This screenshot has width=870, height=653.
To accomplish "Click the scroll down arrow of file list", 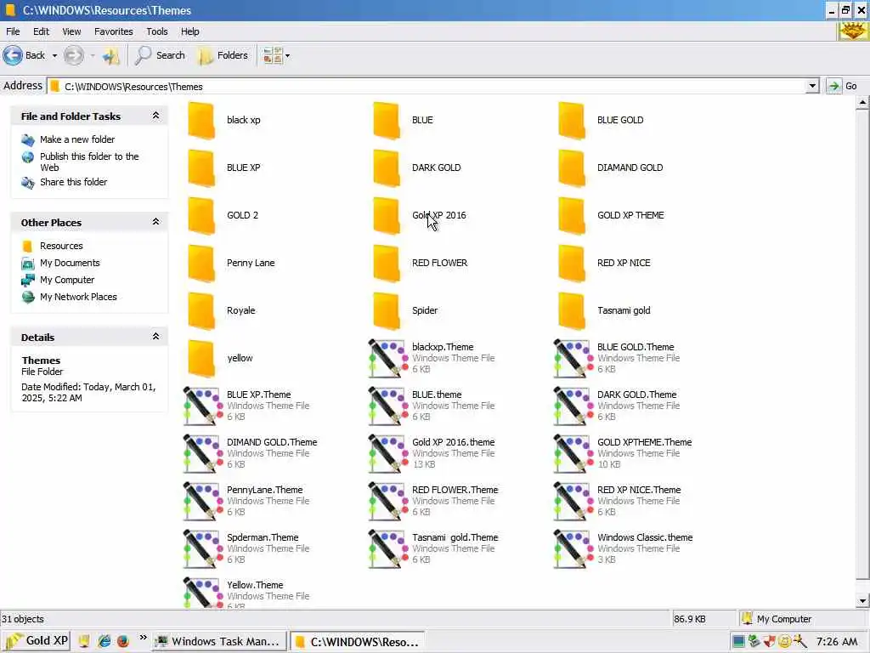I will (862, 601).
